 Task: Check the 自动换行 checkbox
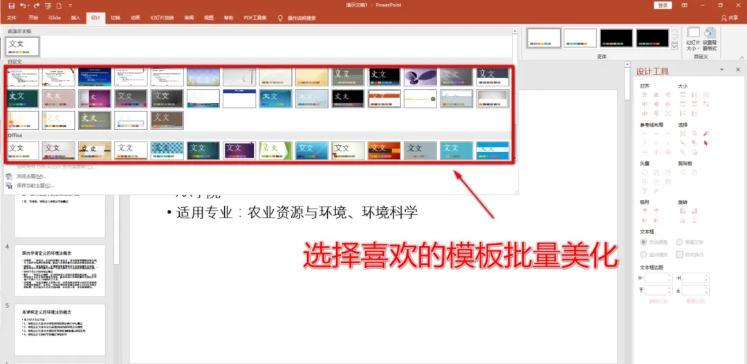coord(680,255)
